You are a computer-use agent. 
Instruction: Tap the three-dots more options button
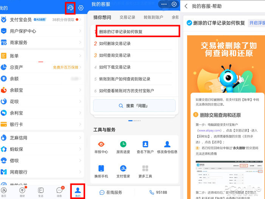(x=164, y=4)
